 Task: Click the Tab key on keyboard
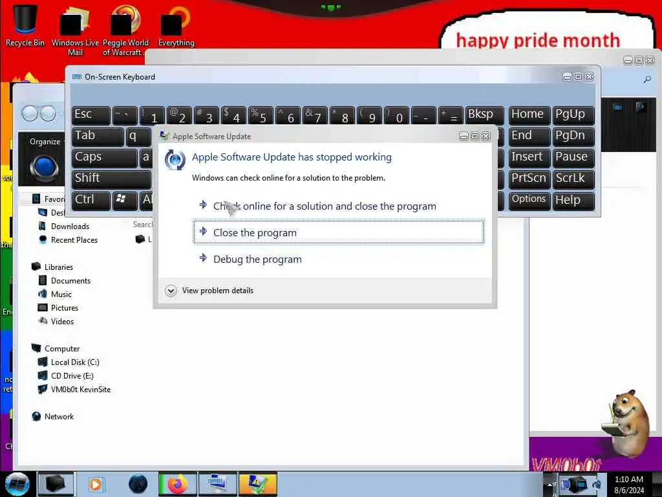coord(98,137)
